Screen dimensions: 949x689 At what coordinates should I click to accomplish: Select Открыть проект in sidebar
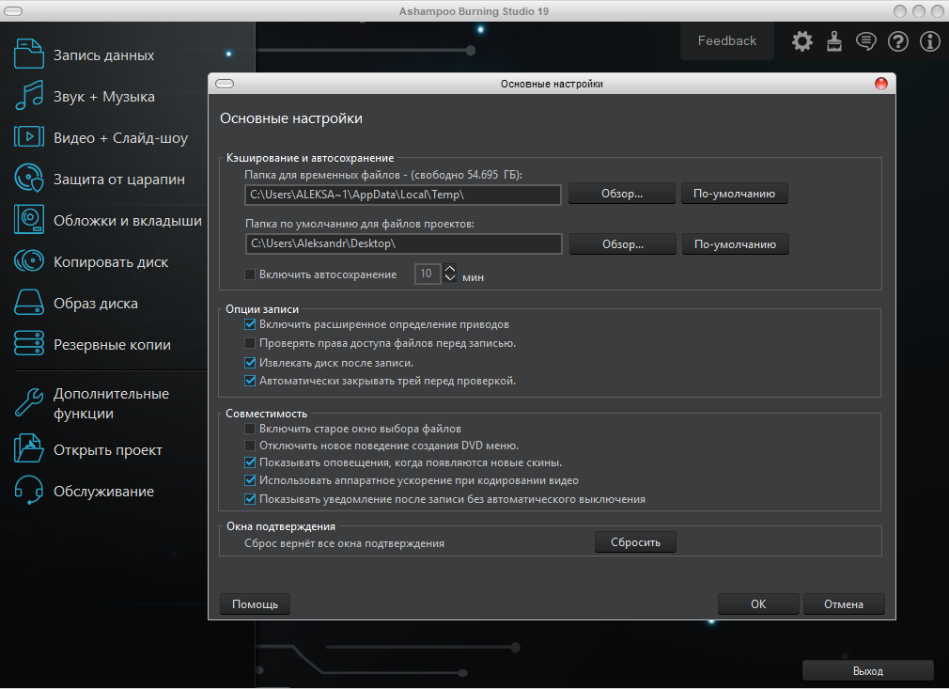[x=108, y=450]
